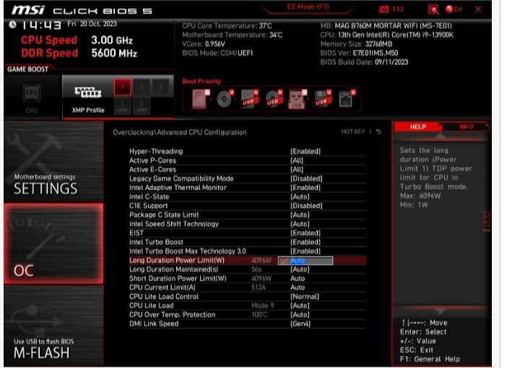Image resolution: width=520 pixels, height=368 pixels.
Task: Select XMP user profile 1
Action: (x=123, y=106)
